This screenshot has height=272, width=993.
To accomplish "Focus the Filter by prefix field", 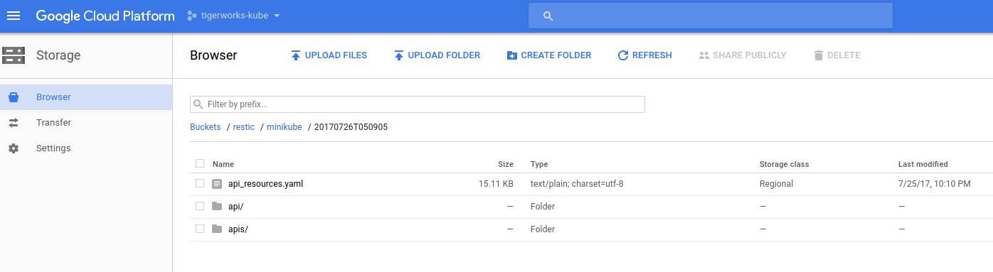I will [x=418, y=104].
